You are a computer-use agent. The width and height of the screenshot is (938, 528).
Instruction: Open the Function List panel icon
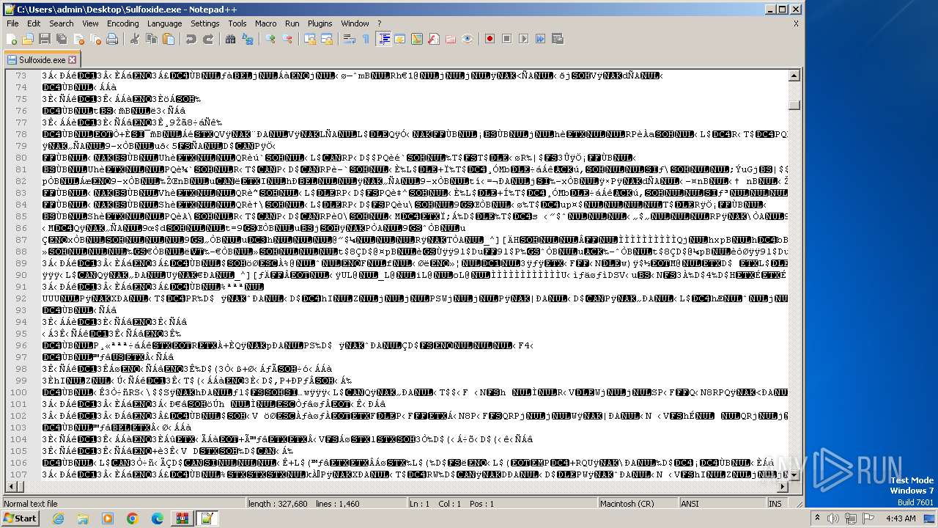[433, 39]
